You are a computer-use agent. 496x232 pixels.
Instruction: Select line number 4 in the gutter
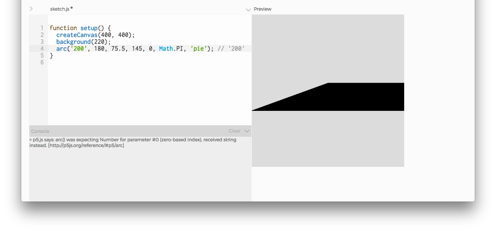point(42,48)
